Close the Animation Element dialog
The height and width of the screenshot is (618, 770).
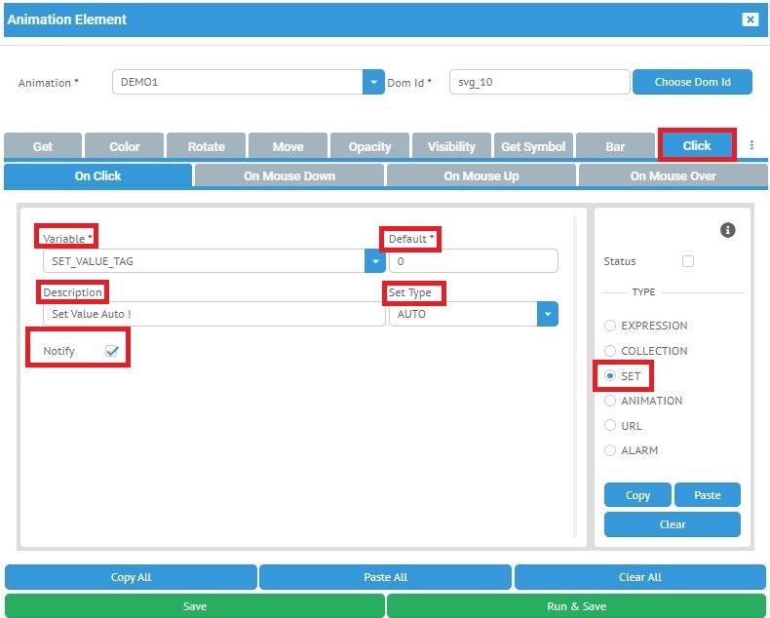(x=750, y=19)
